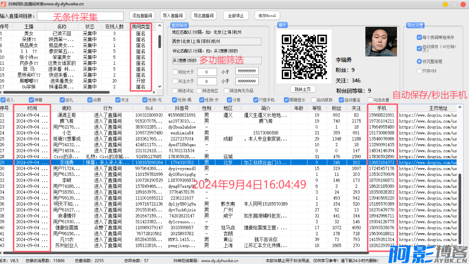Select the user row 健泰烩面馆

[228, 228]
